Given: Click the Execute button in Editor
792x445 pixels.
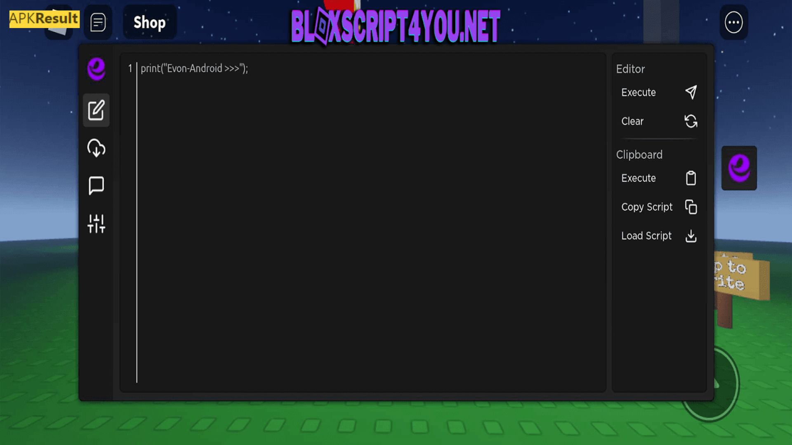Looking at the screenshot, I should tap(639, 92).
